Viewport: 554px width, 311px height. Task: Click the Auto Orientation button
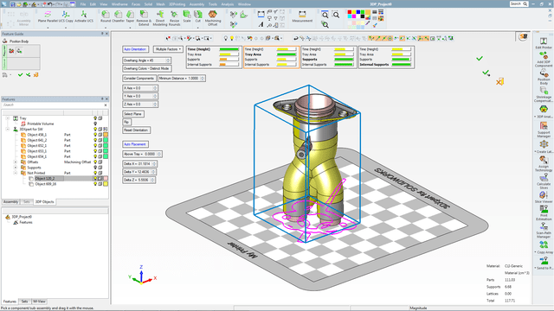pos(135,49)
